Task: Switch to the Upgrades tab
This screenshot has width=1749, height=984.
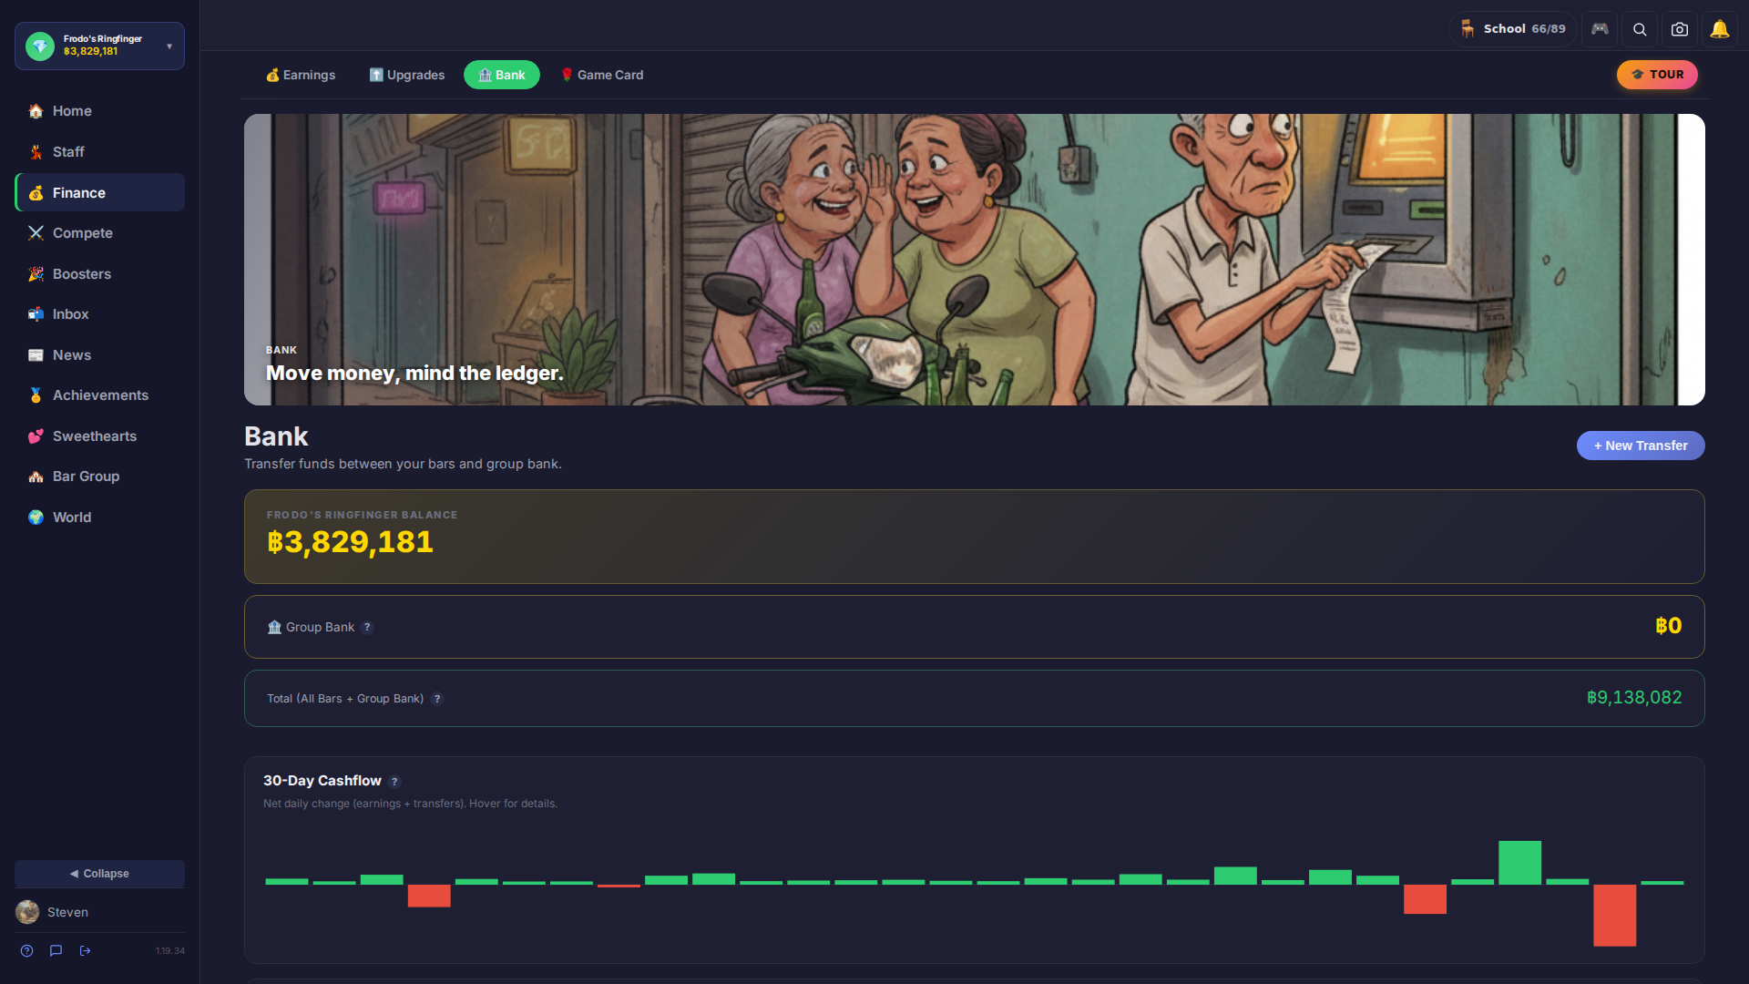Action: pos(407,75)
